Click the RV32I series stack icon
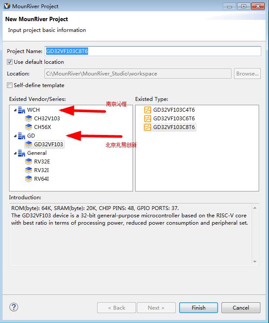Image resolution: width=269 pixels, height=323 pixels. pyautogui.click(x=28, y=170)
